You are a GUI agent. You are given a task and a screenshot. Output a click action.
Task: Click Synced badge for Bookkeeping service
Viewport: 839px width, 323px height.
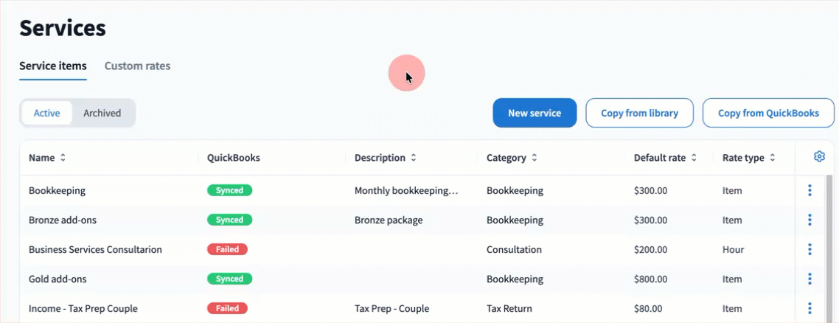[229, 190]
